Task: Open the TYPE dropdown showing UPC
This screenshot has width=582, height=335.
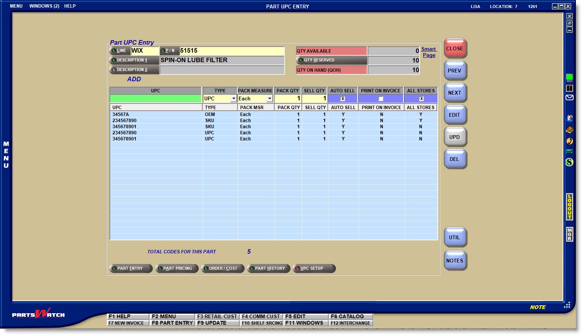Action: coord(234,98)
